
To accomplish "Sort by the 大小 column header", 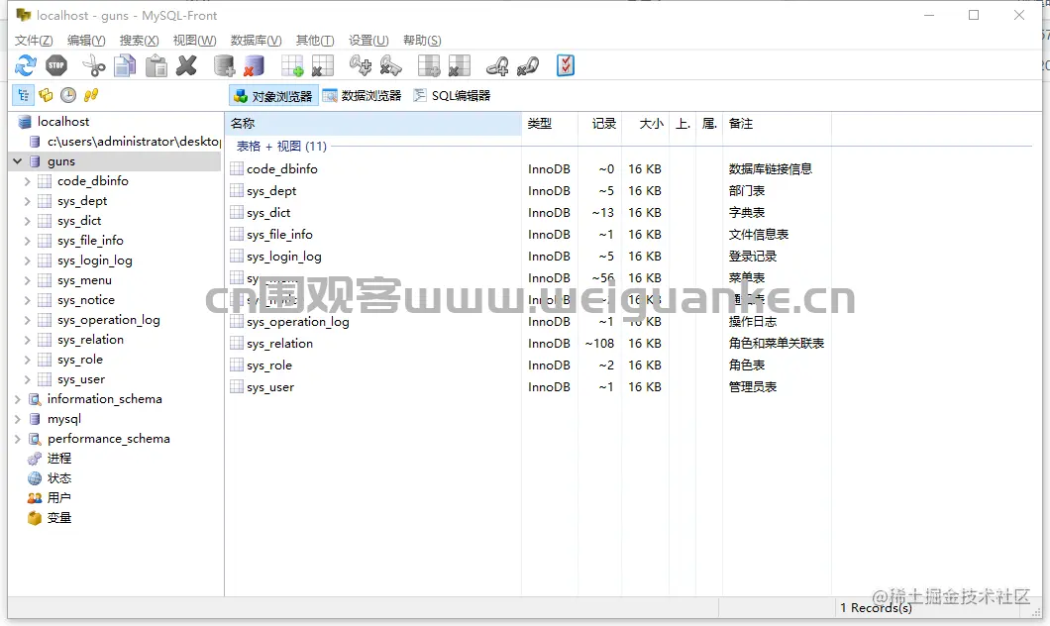I will (x=646, y=124).
